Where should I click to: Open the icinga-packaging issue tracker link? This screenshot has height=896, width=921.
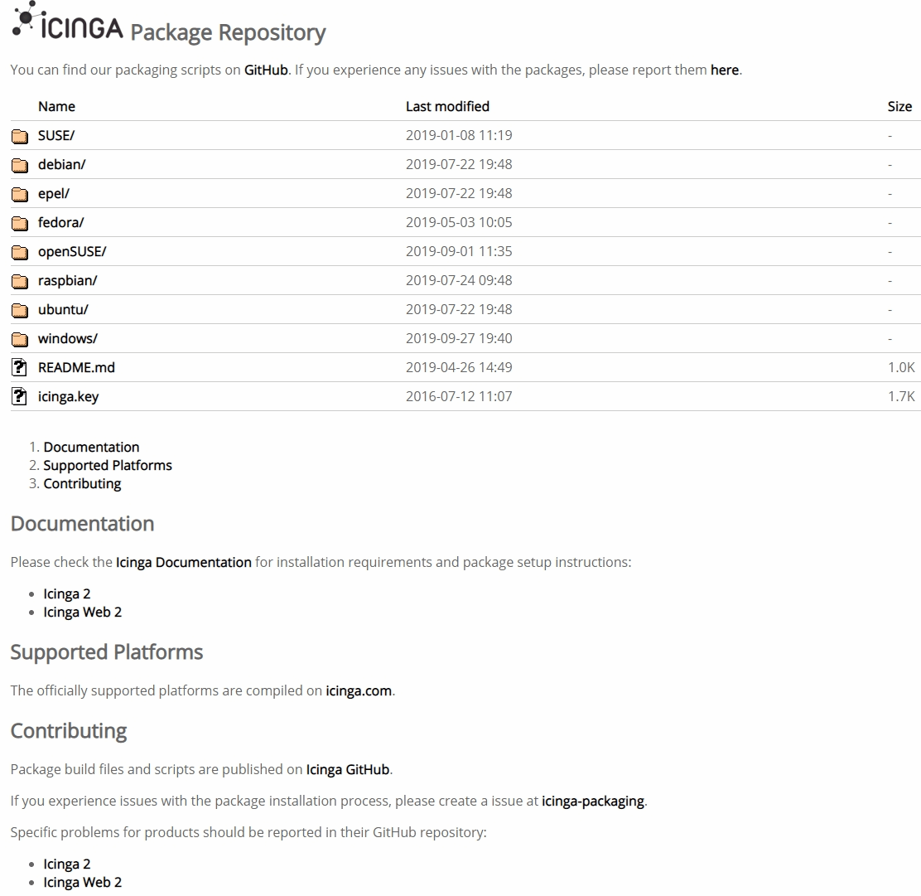(x=593, y=801)
